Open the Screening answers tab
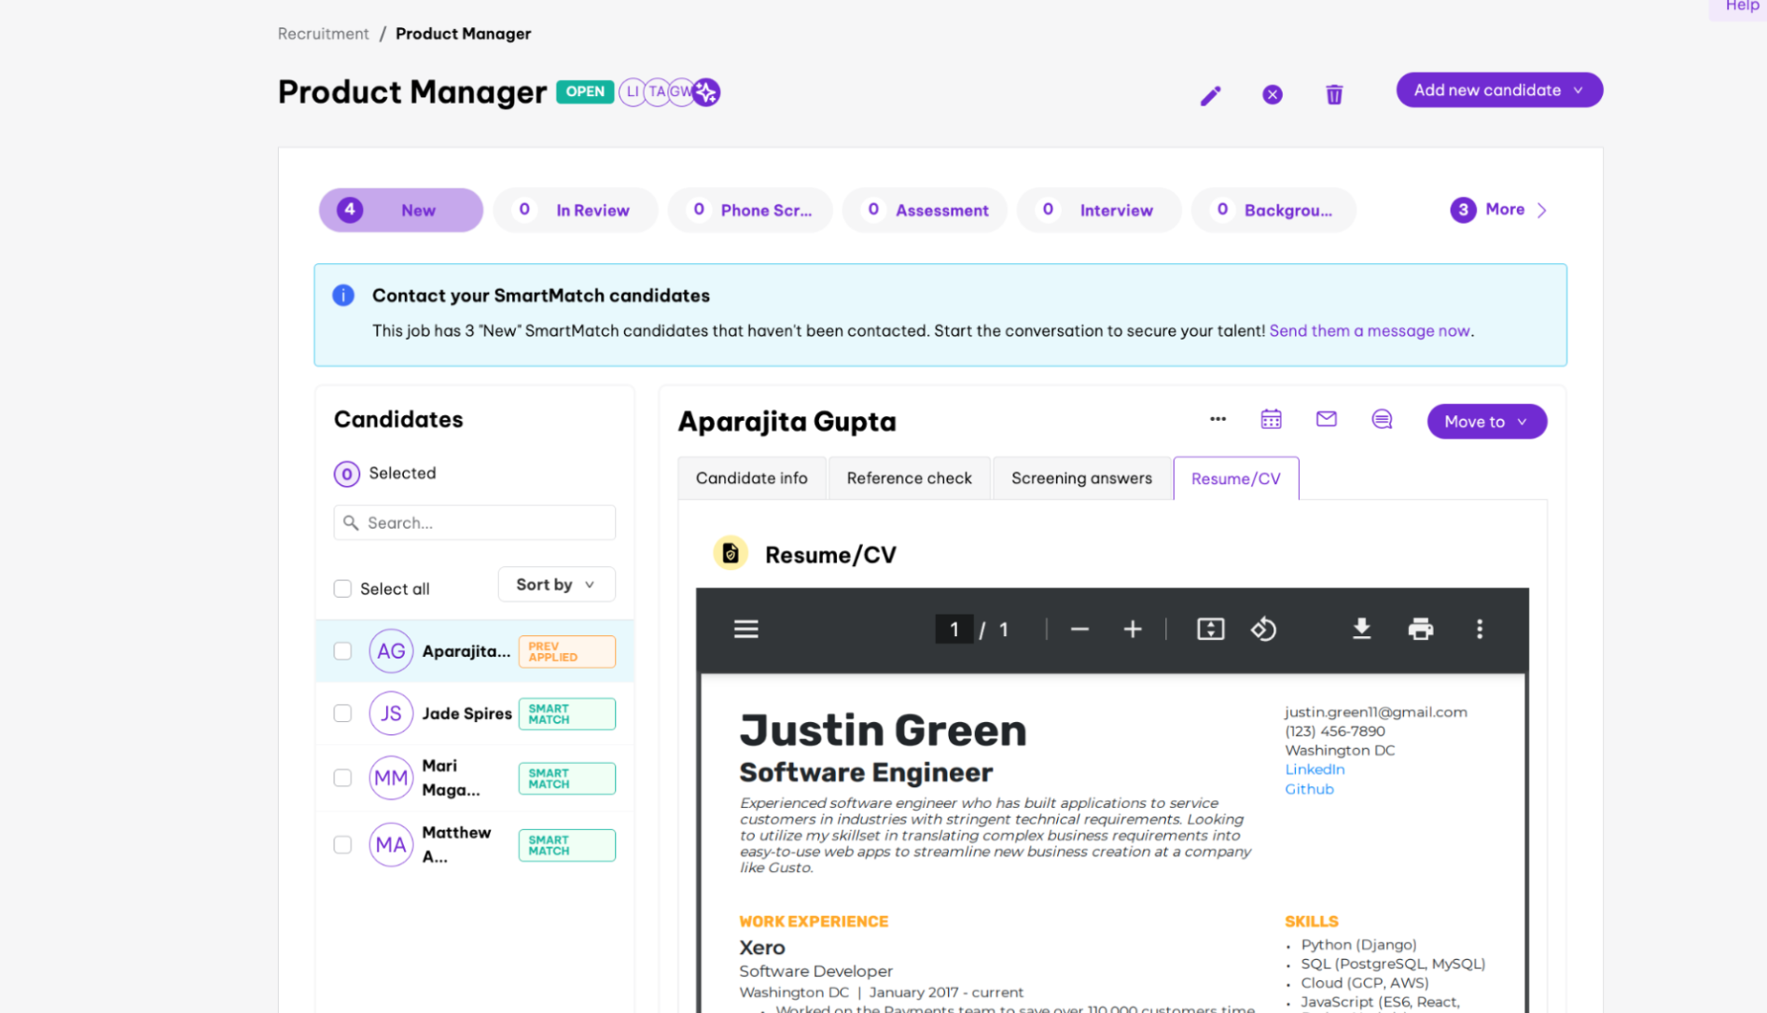Image resolution: width=1767 pixels, height=1013 pixels. click(1081, 479)
